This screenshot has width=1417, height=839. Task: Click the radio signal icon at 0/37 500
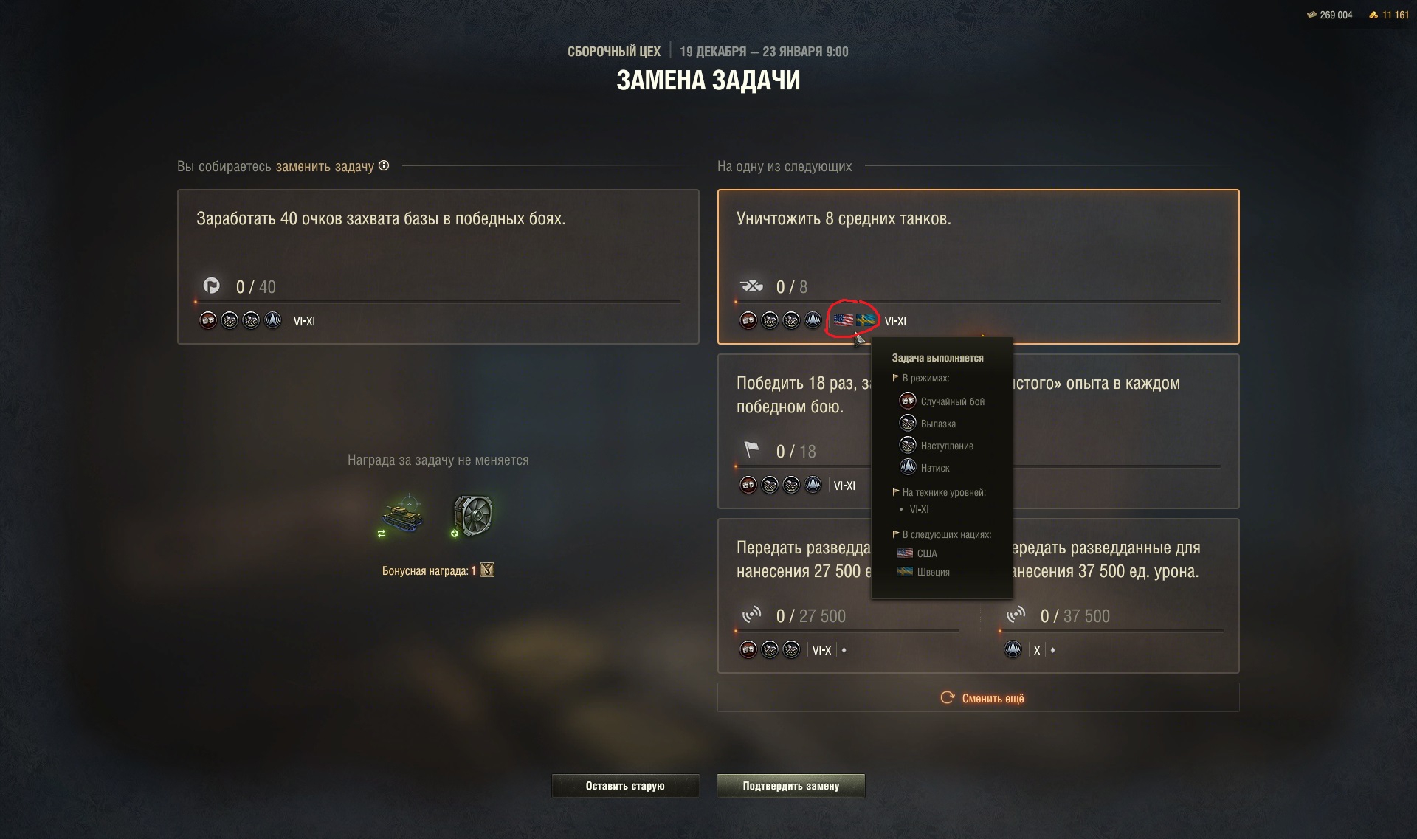1016,615
